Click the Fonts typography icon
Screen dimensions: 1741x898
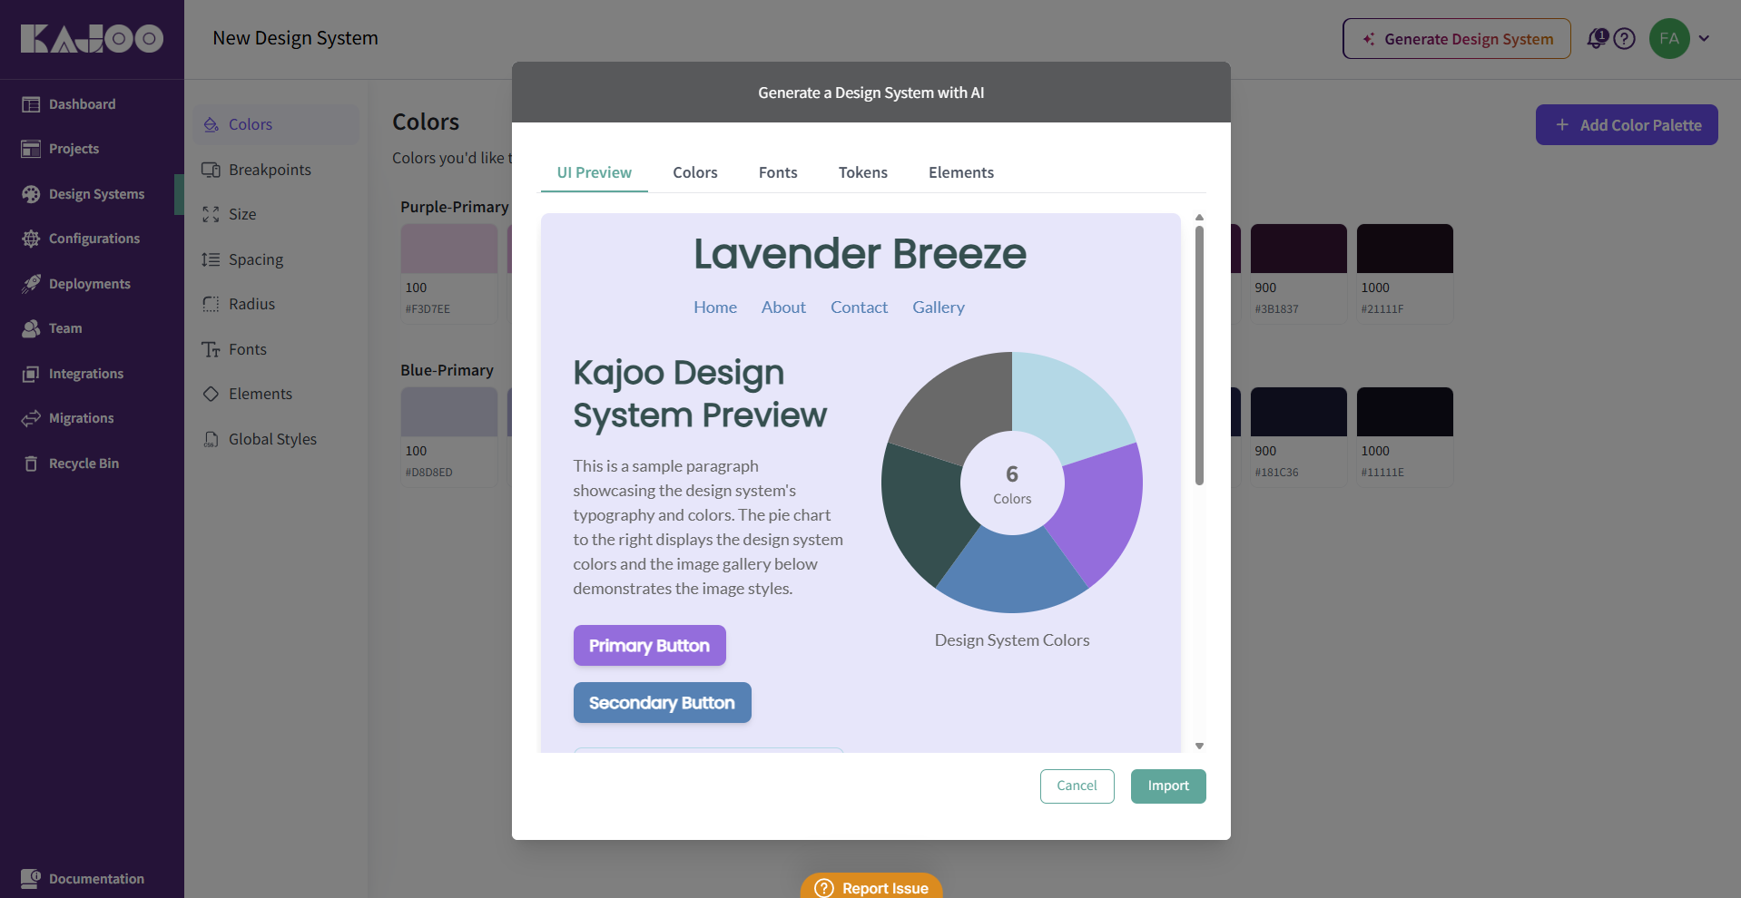(x=211, y=349)
